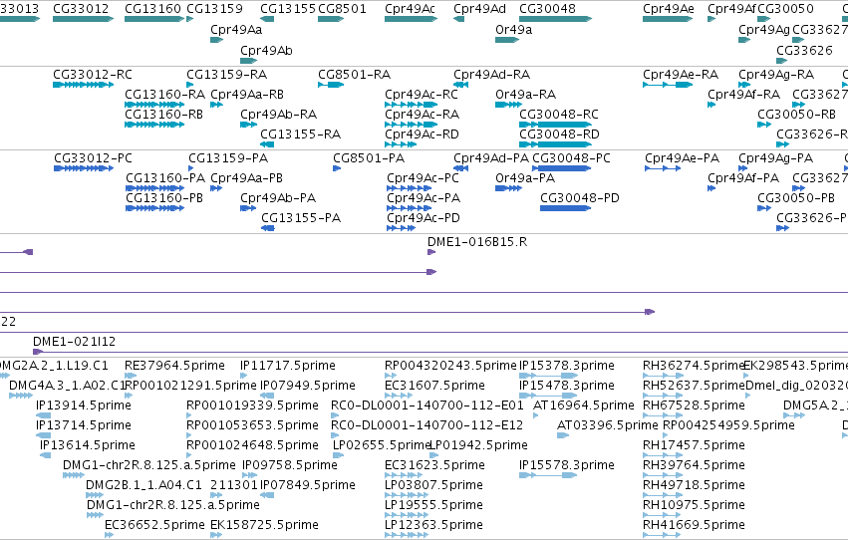Select the RH36274.5prime EST label
The height and width of the screenshot is (540, 848).
click(x=694, y=366)
